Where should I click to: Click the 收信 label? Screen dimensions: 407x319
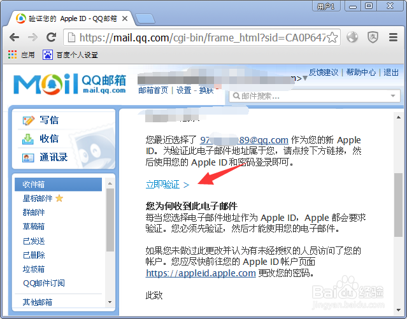49,139
